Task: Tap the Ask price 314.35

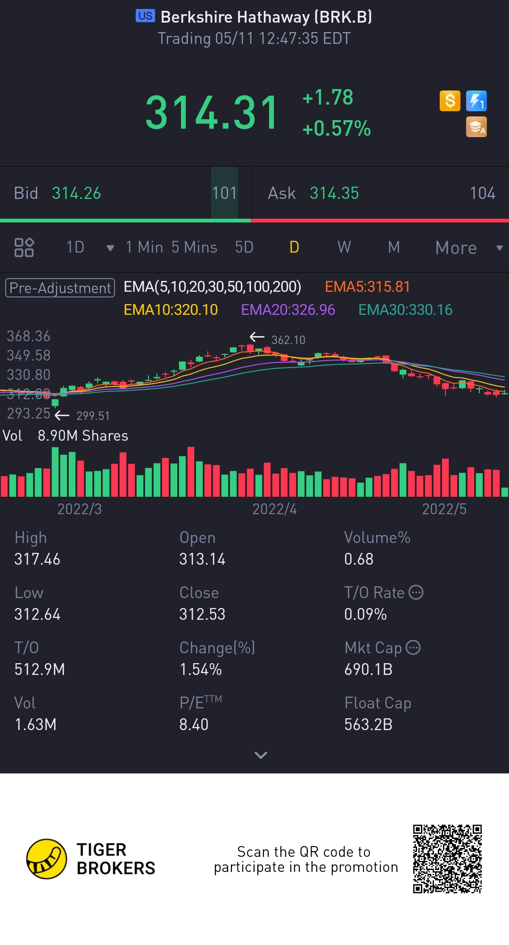Action: 334,193
